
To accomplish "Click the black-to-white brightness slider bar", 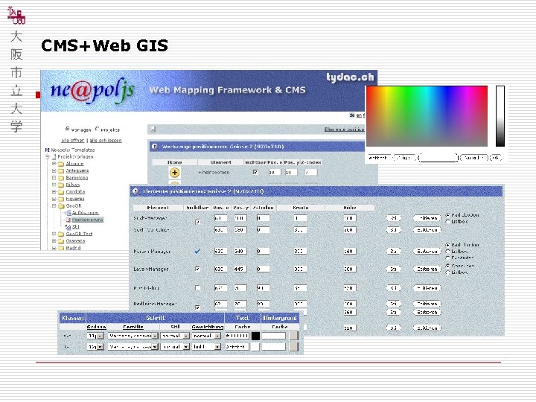I will 500,116.
